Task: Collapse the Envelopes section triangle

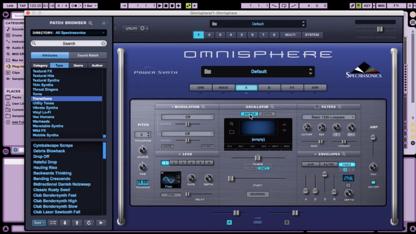Action: [315, 154]
